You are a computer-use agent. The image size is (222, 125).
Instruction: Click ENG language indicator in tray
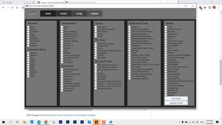pos(202,122)
